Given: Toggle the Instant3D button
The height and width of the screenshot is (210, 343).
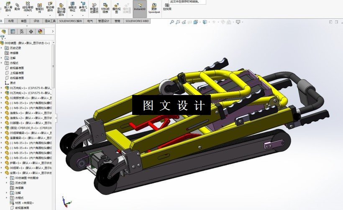Looking at the screenshot, I should coord(140,9).
